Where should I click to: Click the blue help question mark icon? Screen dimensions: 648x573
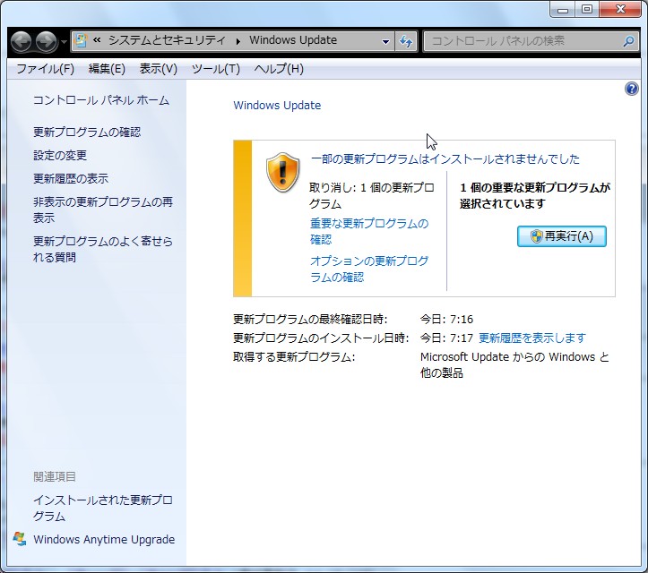click(632, 89)
